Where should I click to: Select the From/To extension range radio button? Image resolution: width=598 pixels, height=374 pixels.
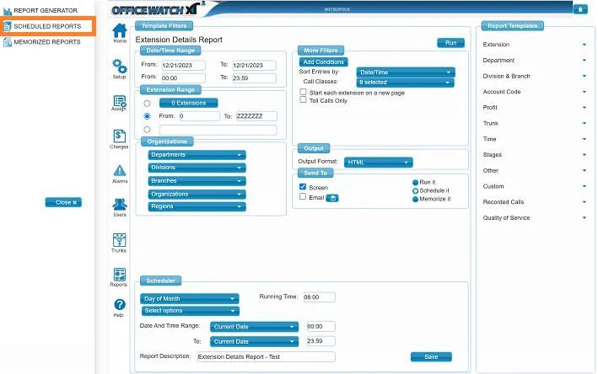click(x=147, y=116)
